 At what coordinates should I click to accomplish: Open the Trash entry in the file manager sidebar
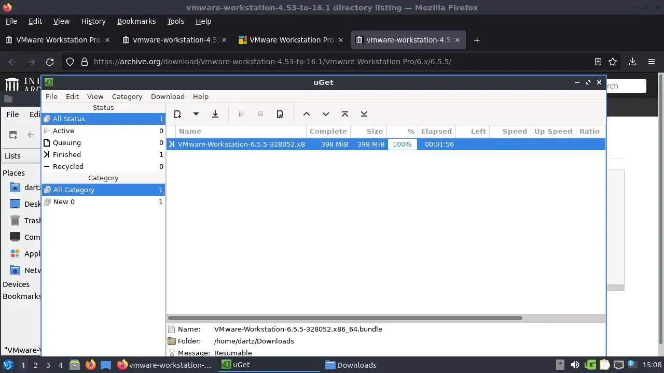point(26,220)
